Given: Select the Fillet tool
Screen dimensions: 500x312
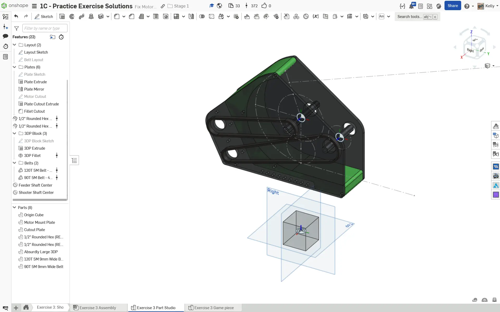Looking at the screenshot, I should point(117,16).
